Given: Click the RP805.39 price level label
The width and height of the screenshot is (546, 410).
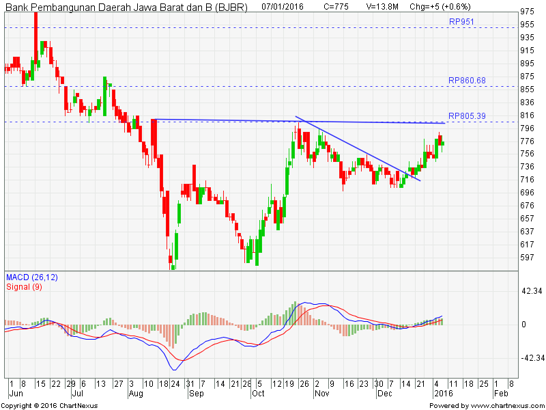Looking at the screenshot, I should coord(467,116).
